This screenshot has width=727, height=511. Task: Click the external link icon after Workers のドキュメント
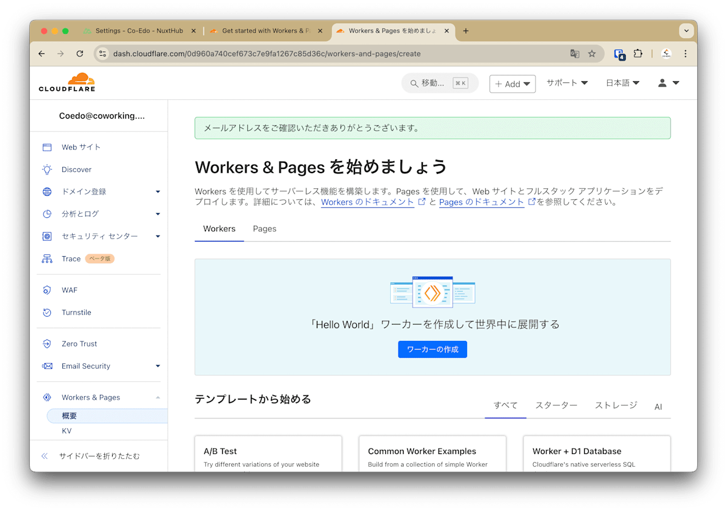pyautogui.click(x=422, y=202)
